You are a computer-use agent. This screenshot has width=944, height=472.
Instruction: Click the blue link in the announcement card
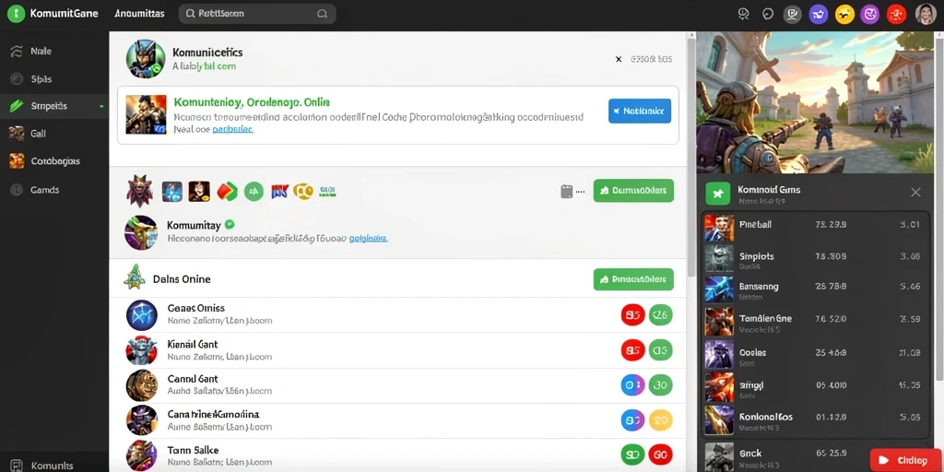pos(233,129)
